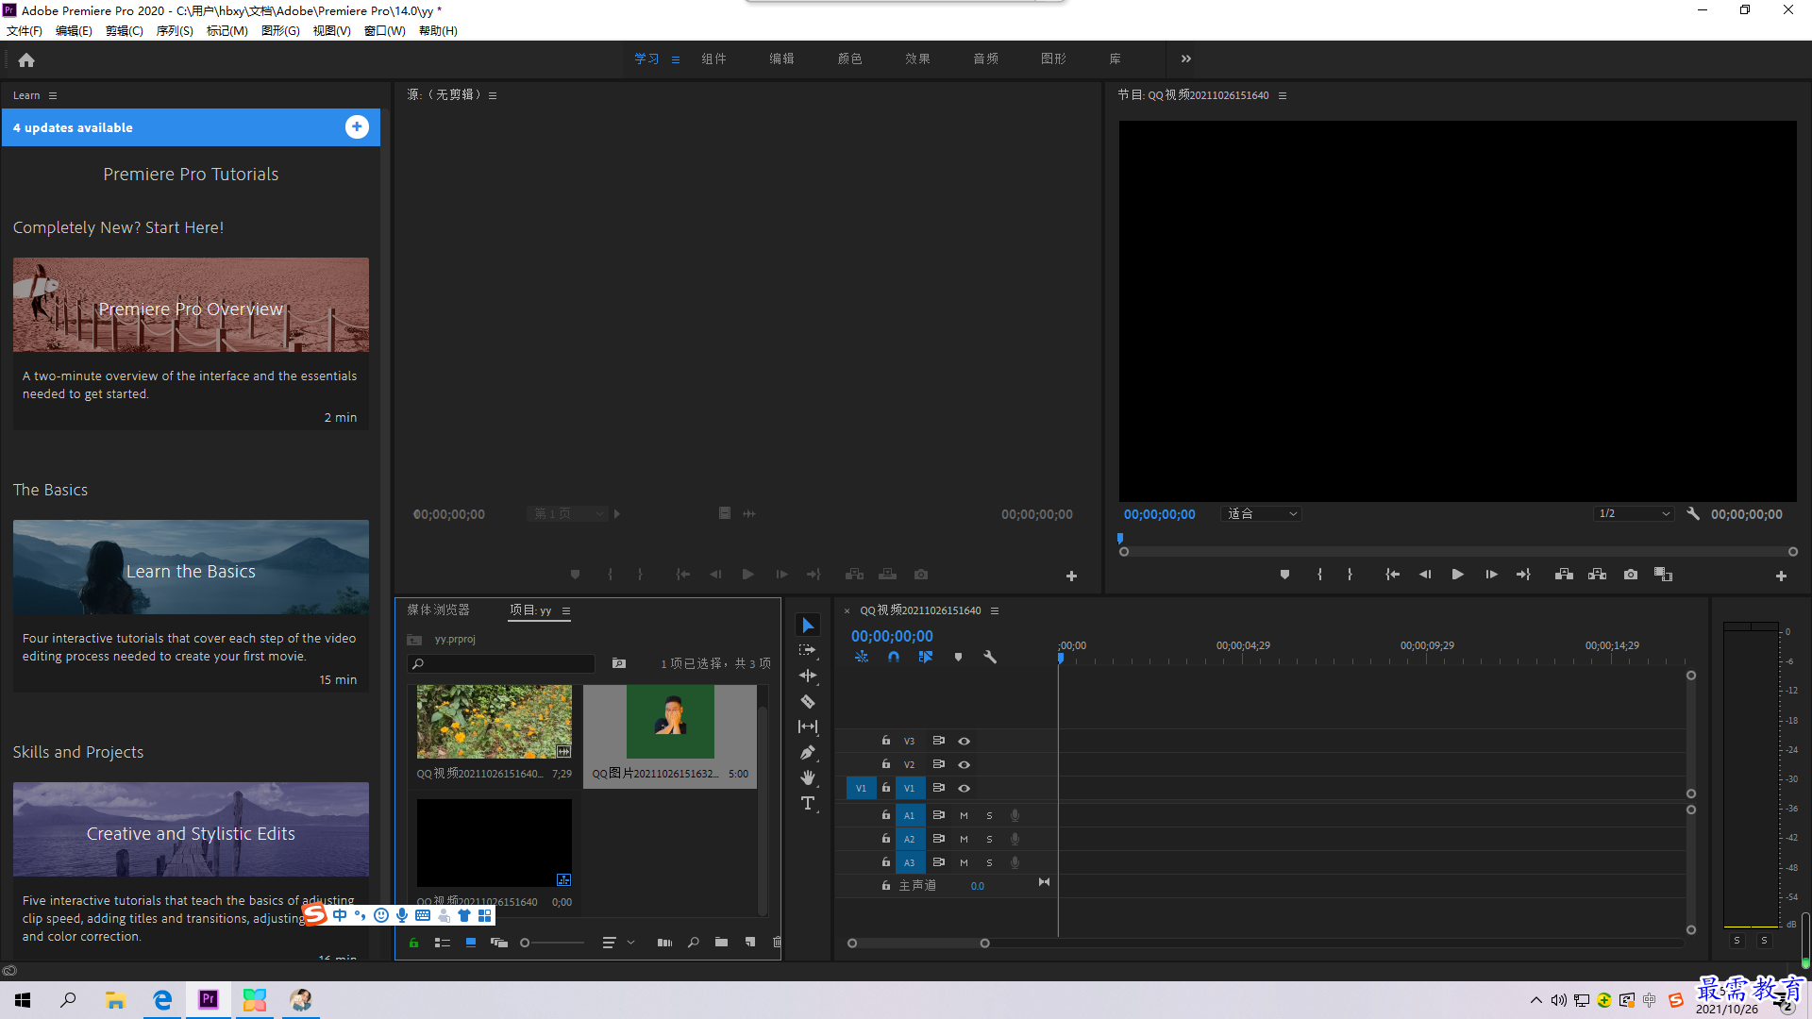Toggle V3 track output eye
This screenshot has height=1019, width=1812.
pos(964,742)
